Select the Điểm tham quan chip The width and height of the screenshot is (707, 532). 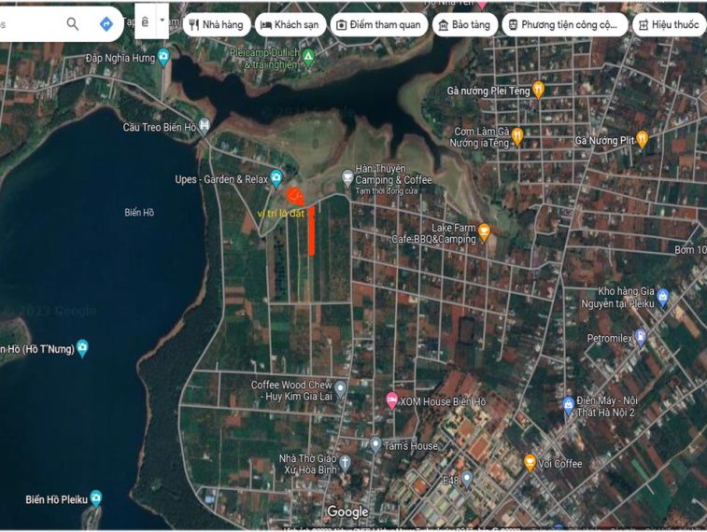(x=378, y=25)
